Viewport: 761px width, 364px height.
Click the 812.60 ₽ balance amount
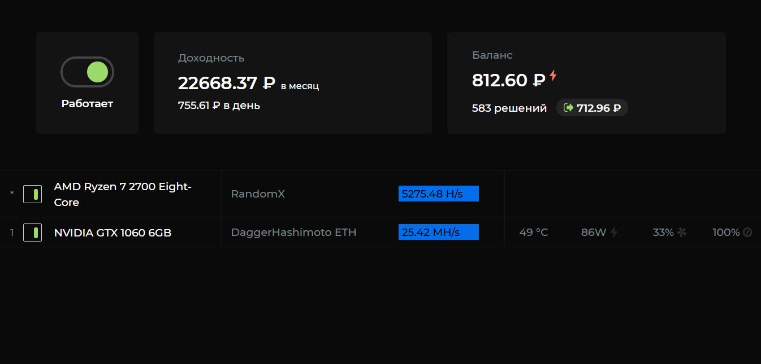tap(508, 81)
